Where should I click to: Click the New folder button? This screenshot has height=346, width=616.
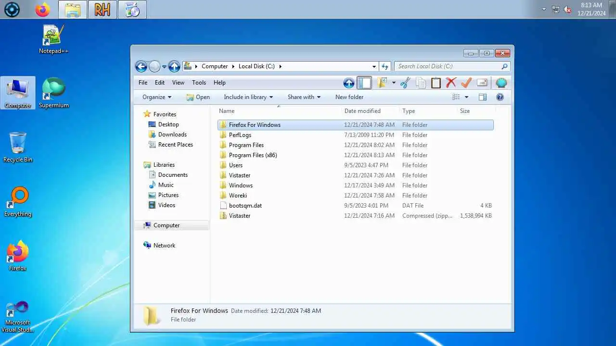[x=349, y=97]
